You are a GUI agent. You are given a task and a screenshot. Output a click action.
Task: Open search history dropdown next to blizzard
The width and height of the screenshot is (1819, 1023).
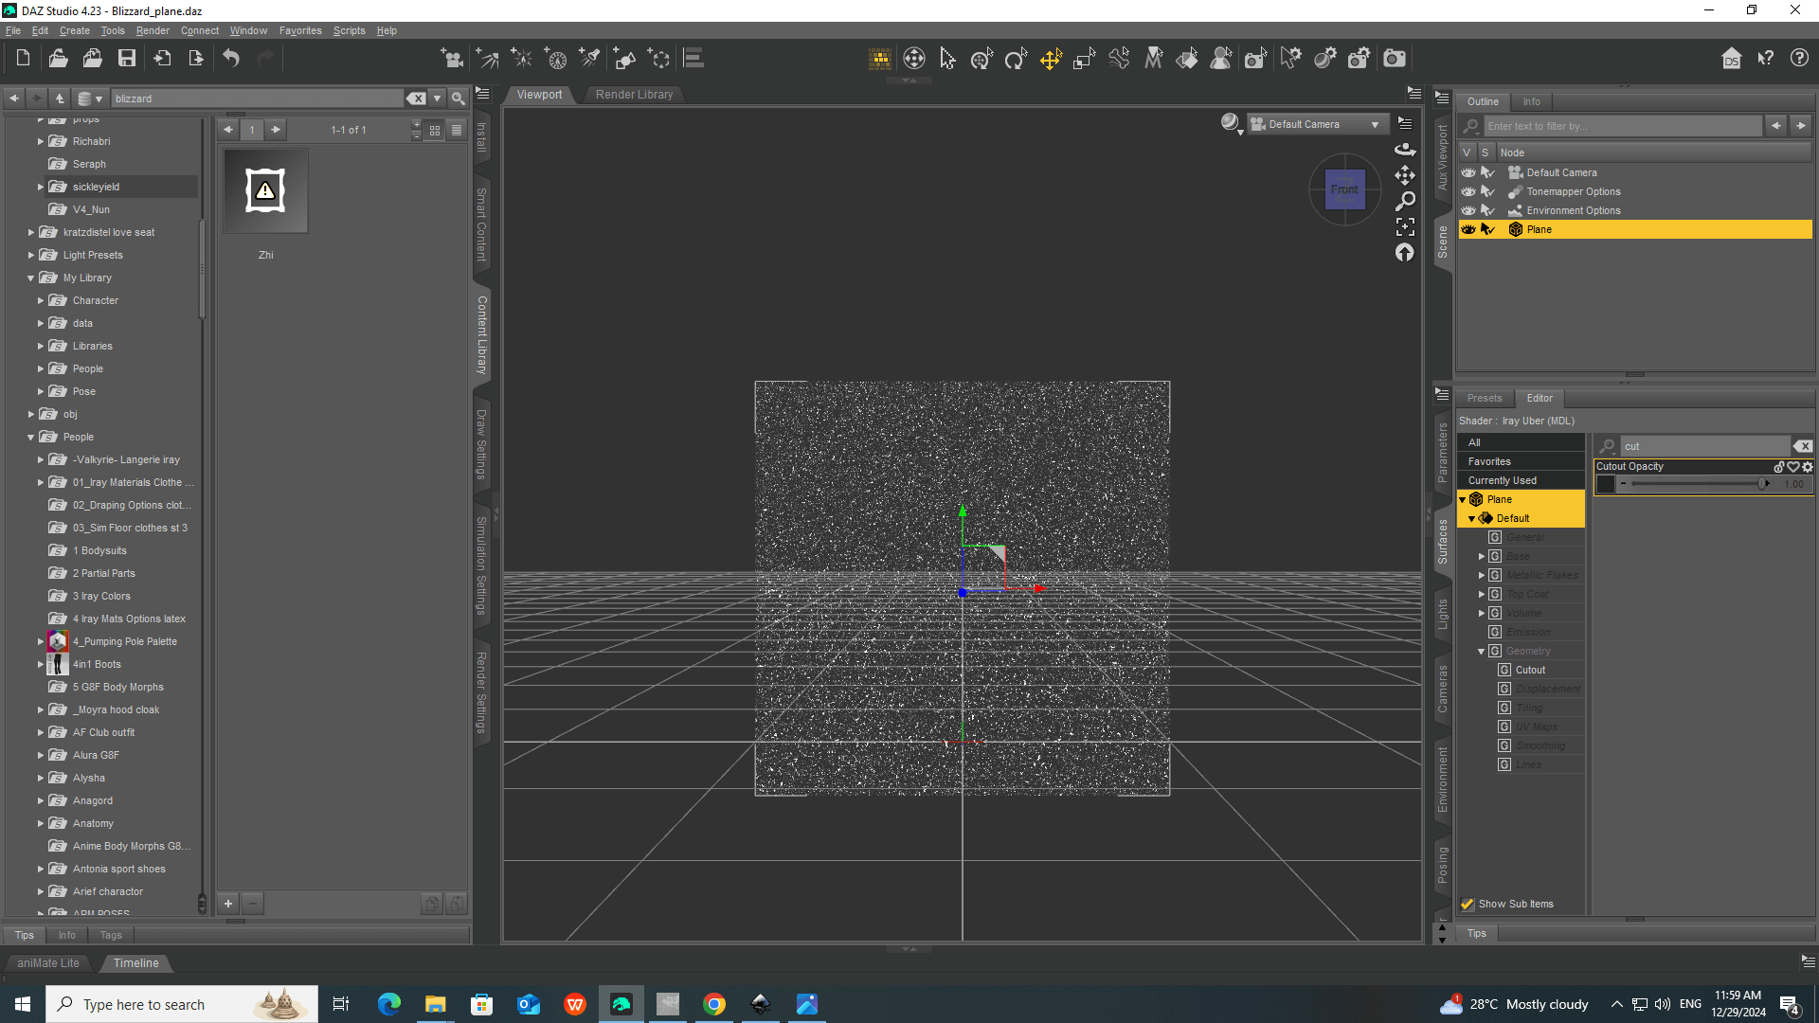[x=438, y=99]
